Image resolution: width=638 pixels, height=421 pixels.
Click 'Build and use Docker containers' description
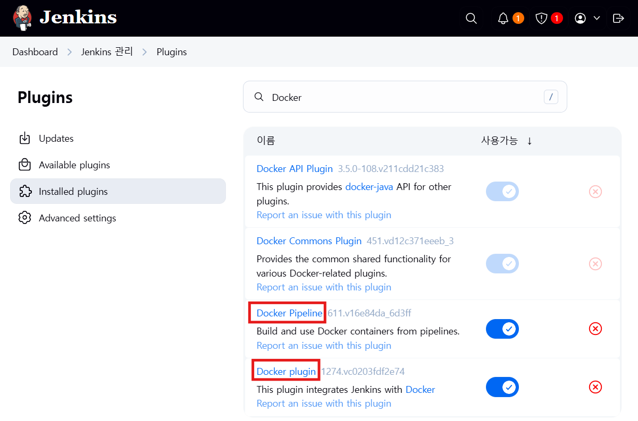358,331
